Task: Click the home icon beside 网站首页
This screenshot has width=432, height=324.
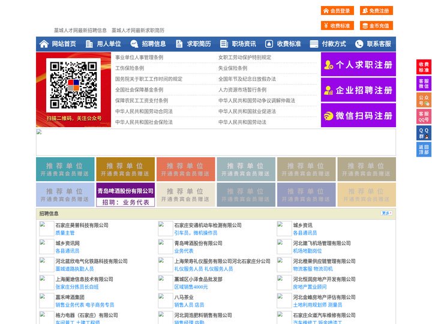Action: point(44,44)
